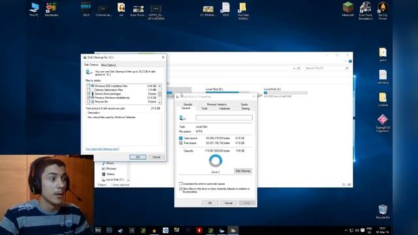Viewport: 418px width, 235px height.
Task: Click Cancel in the Disk Cleanup dialog
Action: coord(156,157)
